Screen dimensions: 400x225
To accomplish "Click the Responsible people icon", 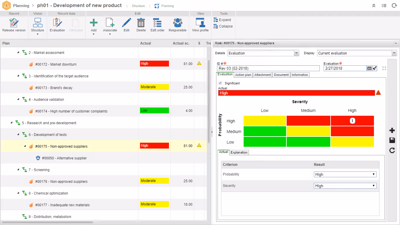I will [177, 23].
